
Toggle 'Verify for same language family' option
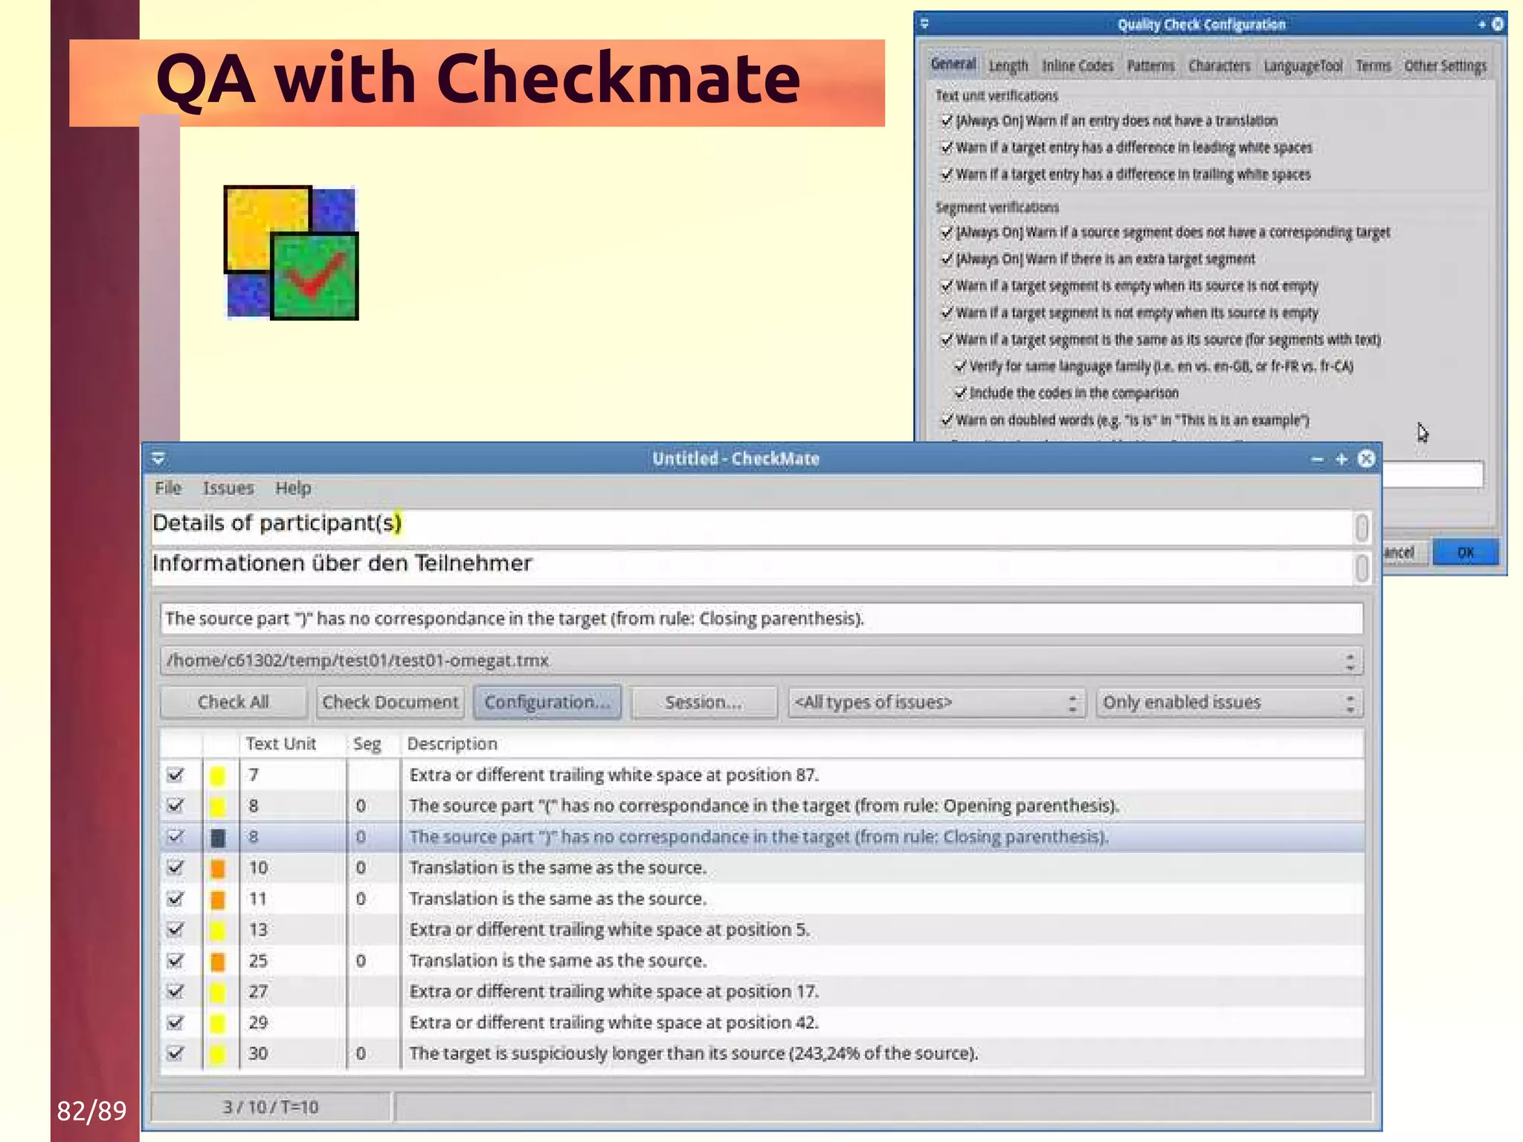point(960,366)
